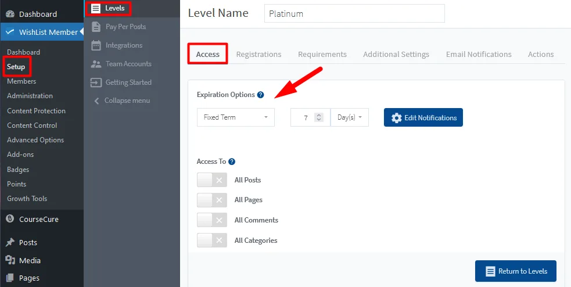Click the Media library icon
Image resolution: width=571 pixels, height=287 pixels.
[10, 260]
